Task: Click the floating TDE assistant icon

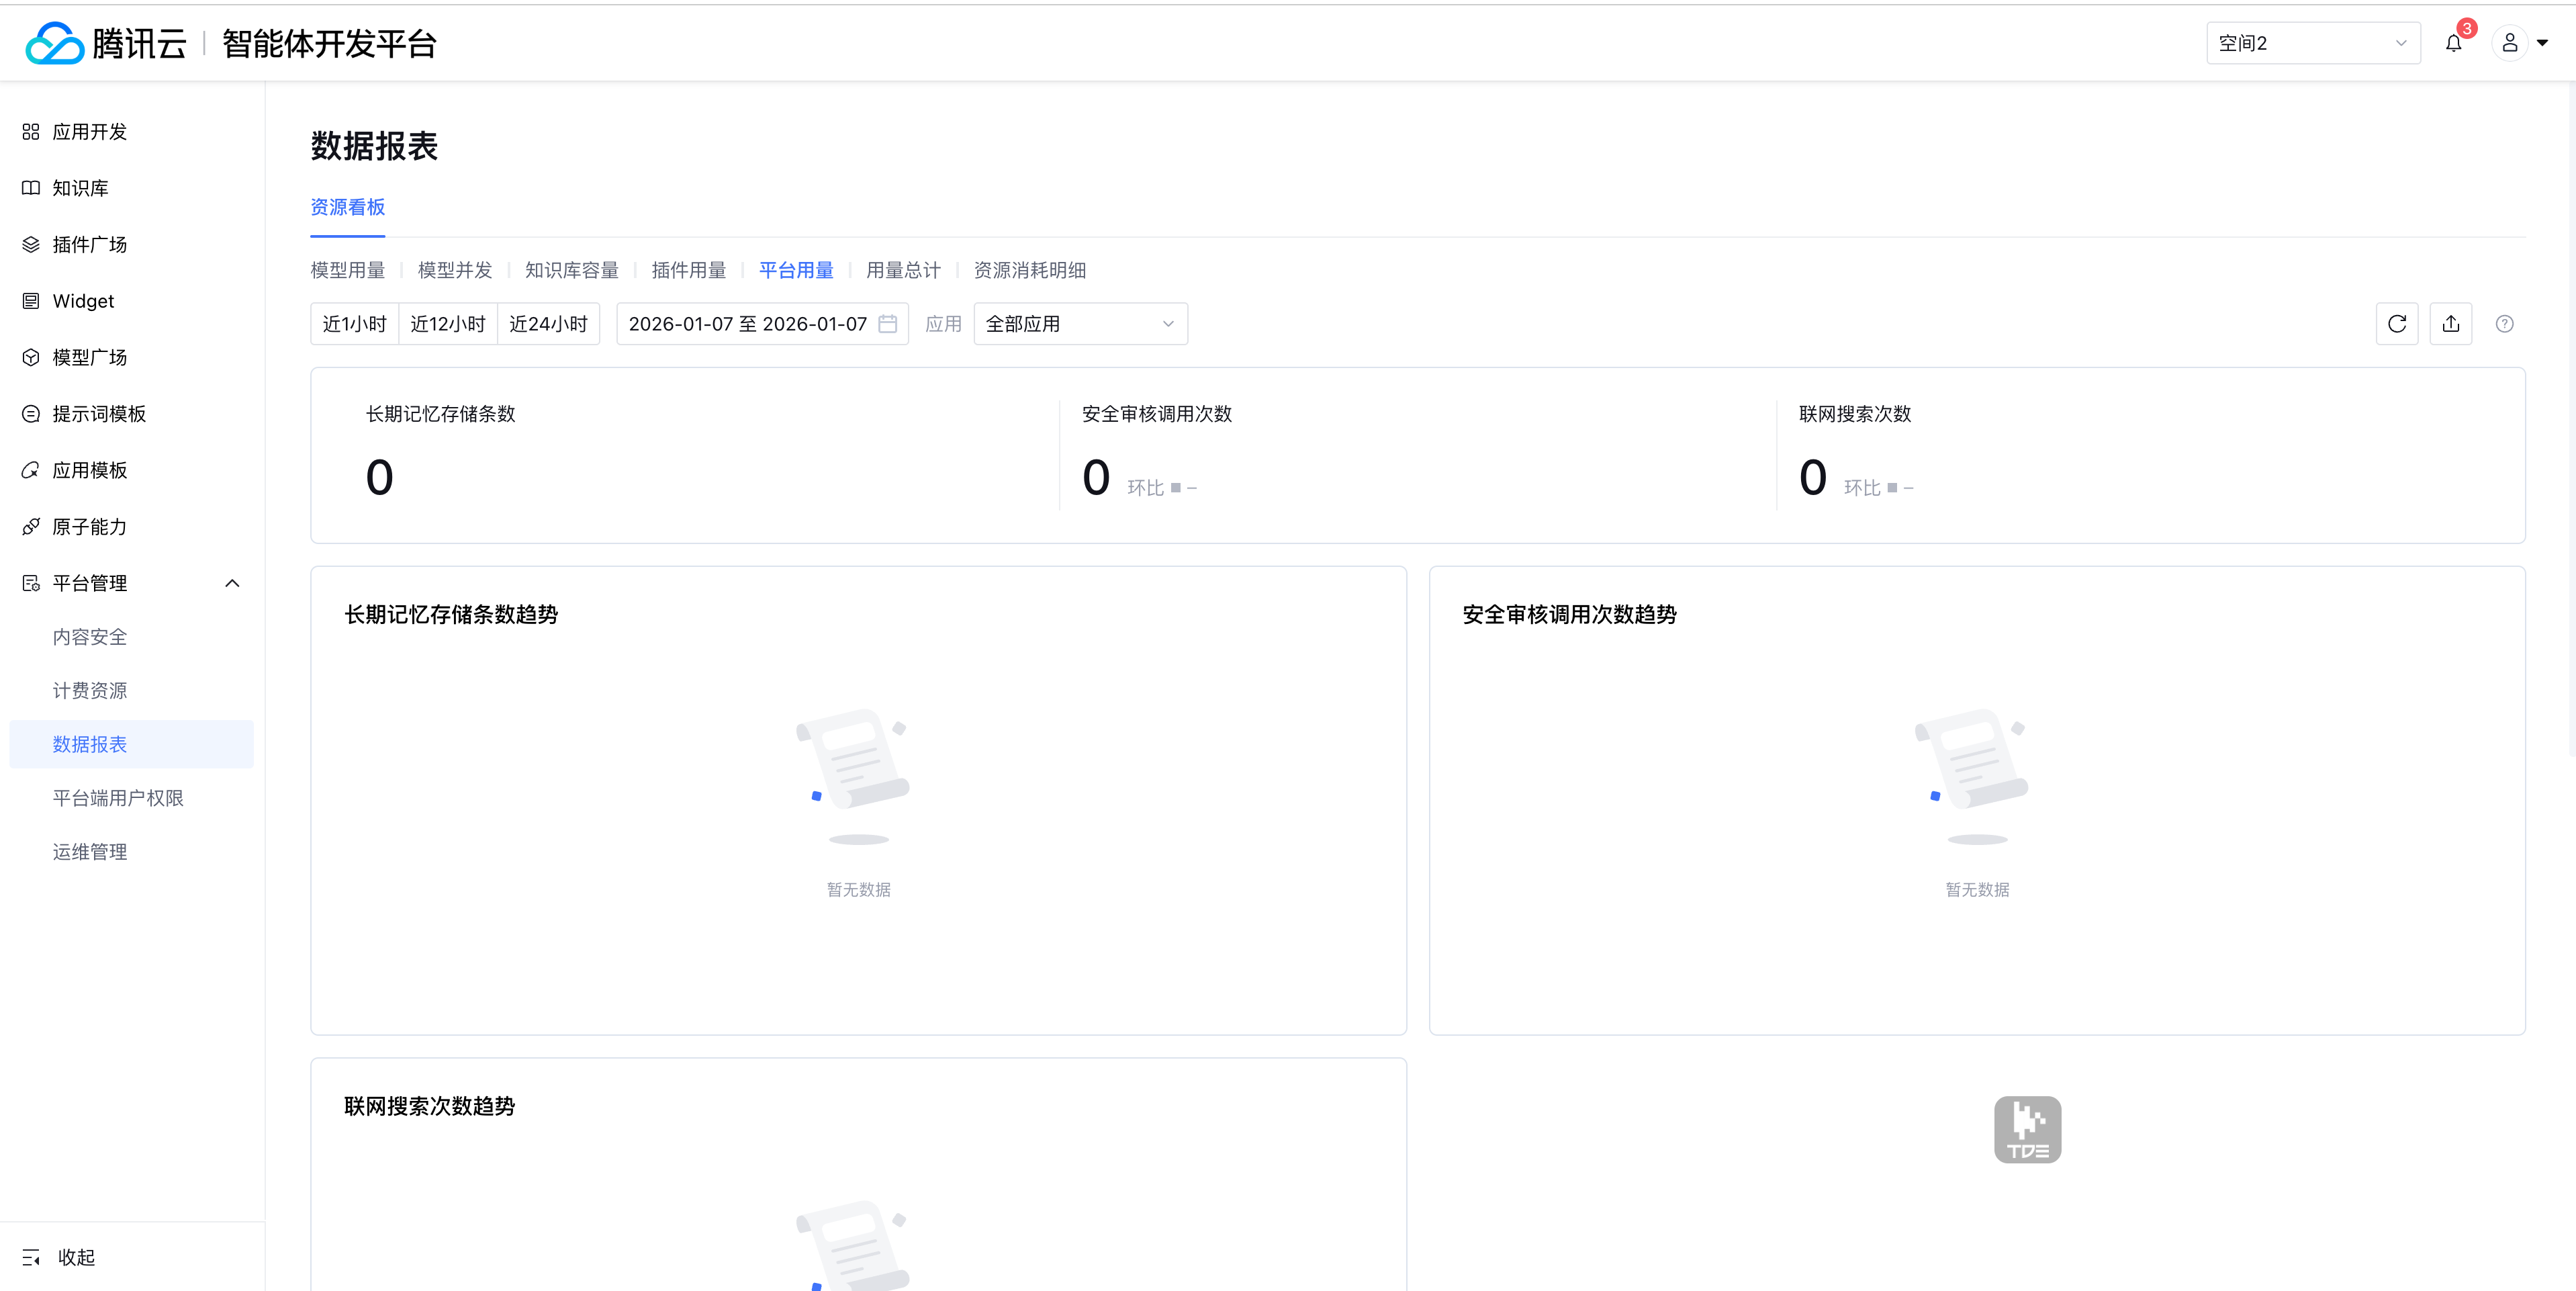Action: pyautogui.click(x=2027, y=1130)
